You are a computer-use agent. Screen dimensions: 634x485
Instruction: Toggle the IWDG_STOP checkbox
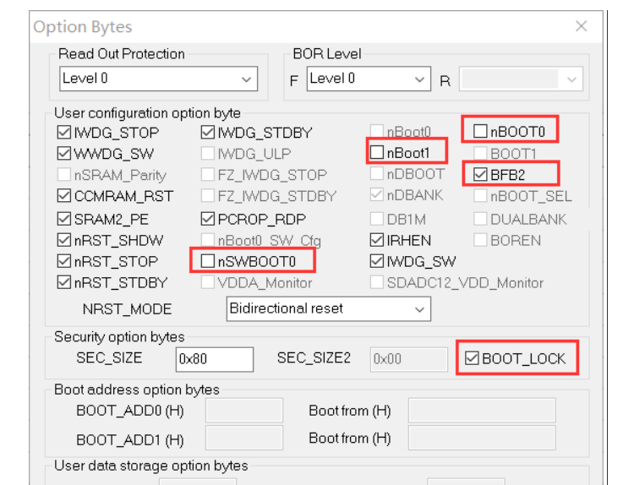[x=64, y=132]
